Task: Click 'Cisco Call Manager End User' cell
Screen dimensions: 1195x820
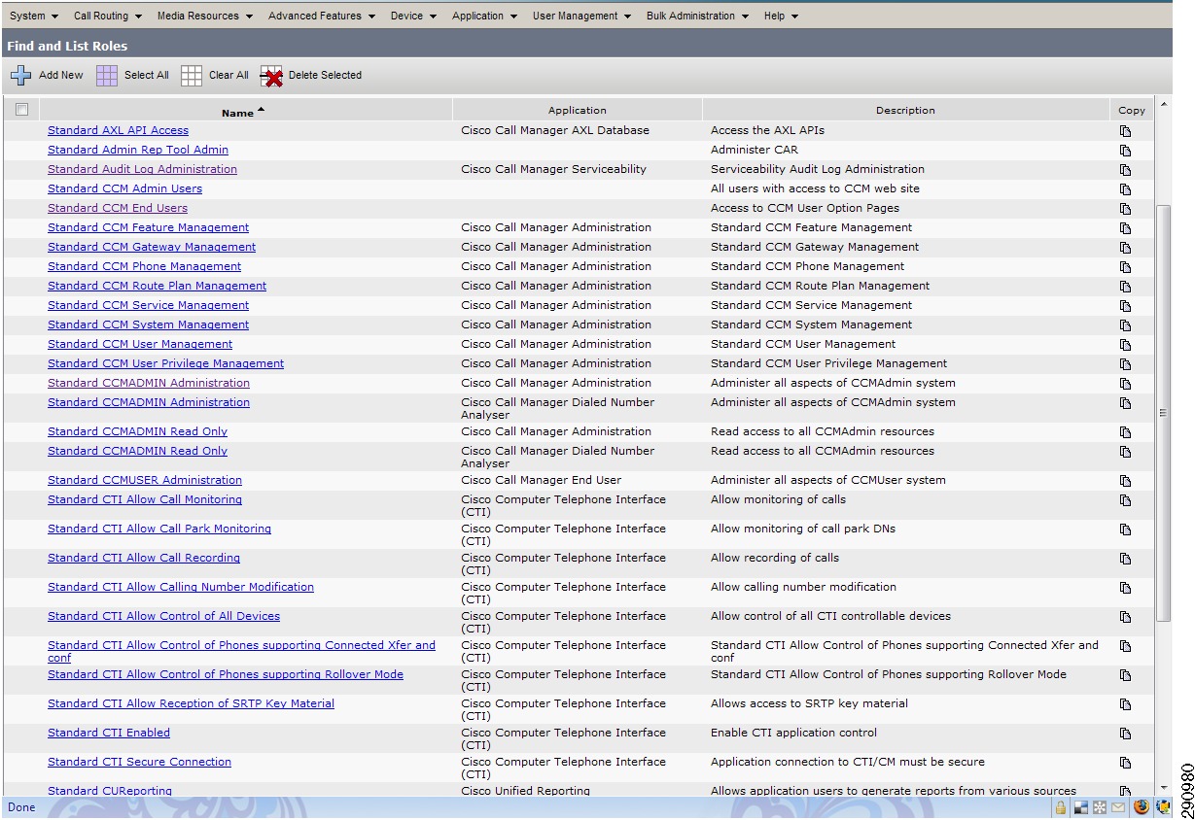Action: (x=541, y=480)
